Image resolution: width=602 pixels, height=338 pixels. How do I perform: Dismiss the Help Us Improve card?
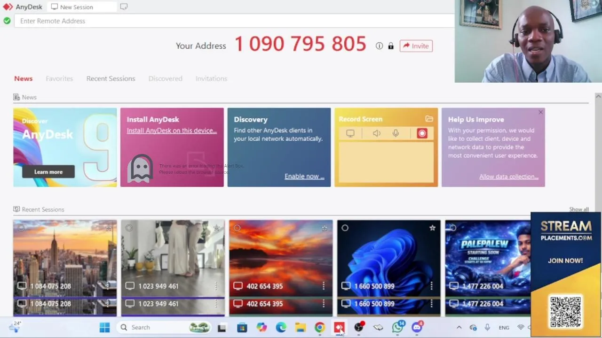click(540, 112)
